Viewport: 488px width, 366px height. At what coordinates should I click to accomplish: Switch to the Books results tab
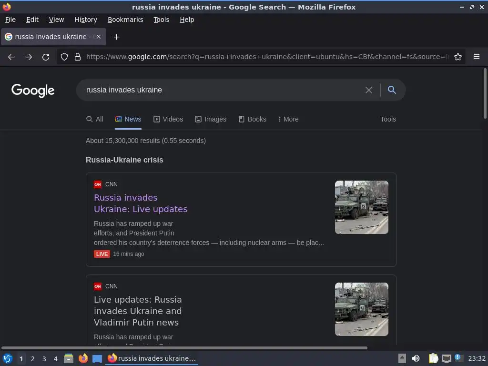253,119
